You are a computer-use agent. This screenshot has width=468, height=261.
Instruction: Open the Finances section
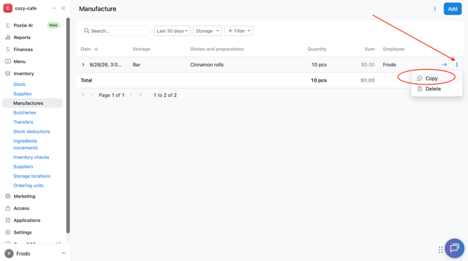23,50
